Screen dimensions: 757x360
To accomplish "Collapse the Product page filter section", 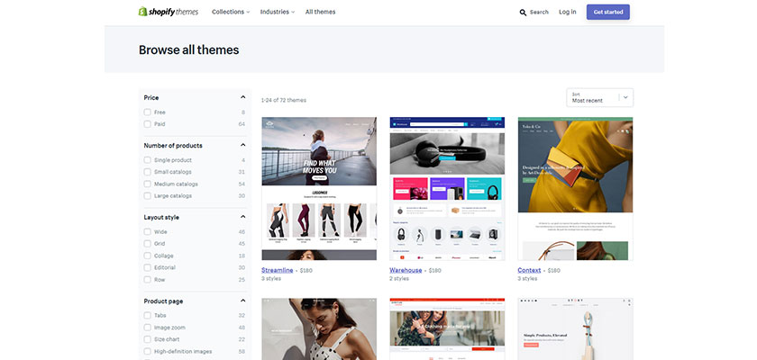I will click(x=242, y=301).
